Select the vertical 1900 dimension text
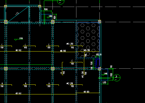Viewport: 145px width, 103px height. [x=111, y=75]
